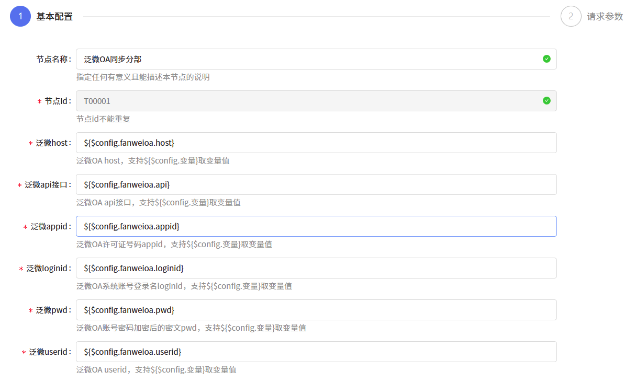Select the highlighted 泛微appid input field
This screenshot has height=383, width=636.
tap(314, 226)
